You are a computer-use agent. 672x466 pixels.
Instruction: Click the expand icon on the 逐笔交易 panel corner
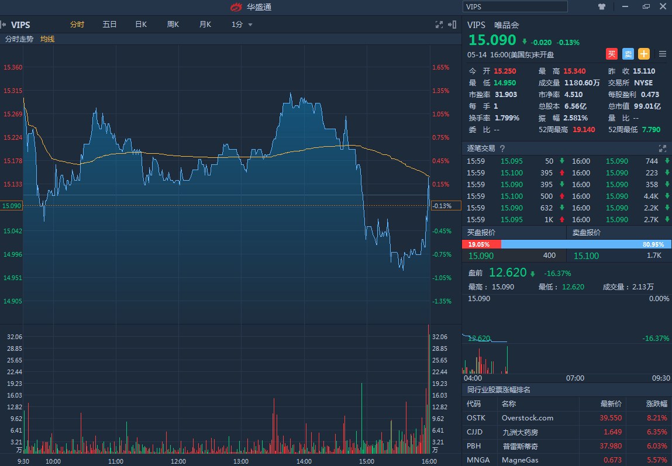[x=663, y=148]
